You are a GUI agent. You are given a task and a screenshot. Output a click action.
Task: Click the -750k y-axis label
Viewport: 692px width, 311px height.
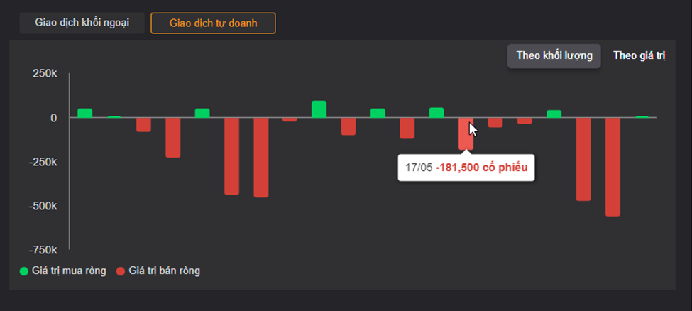(43, 250)
